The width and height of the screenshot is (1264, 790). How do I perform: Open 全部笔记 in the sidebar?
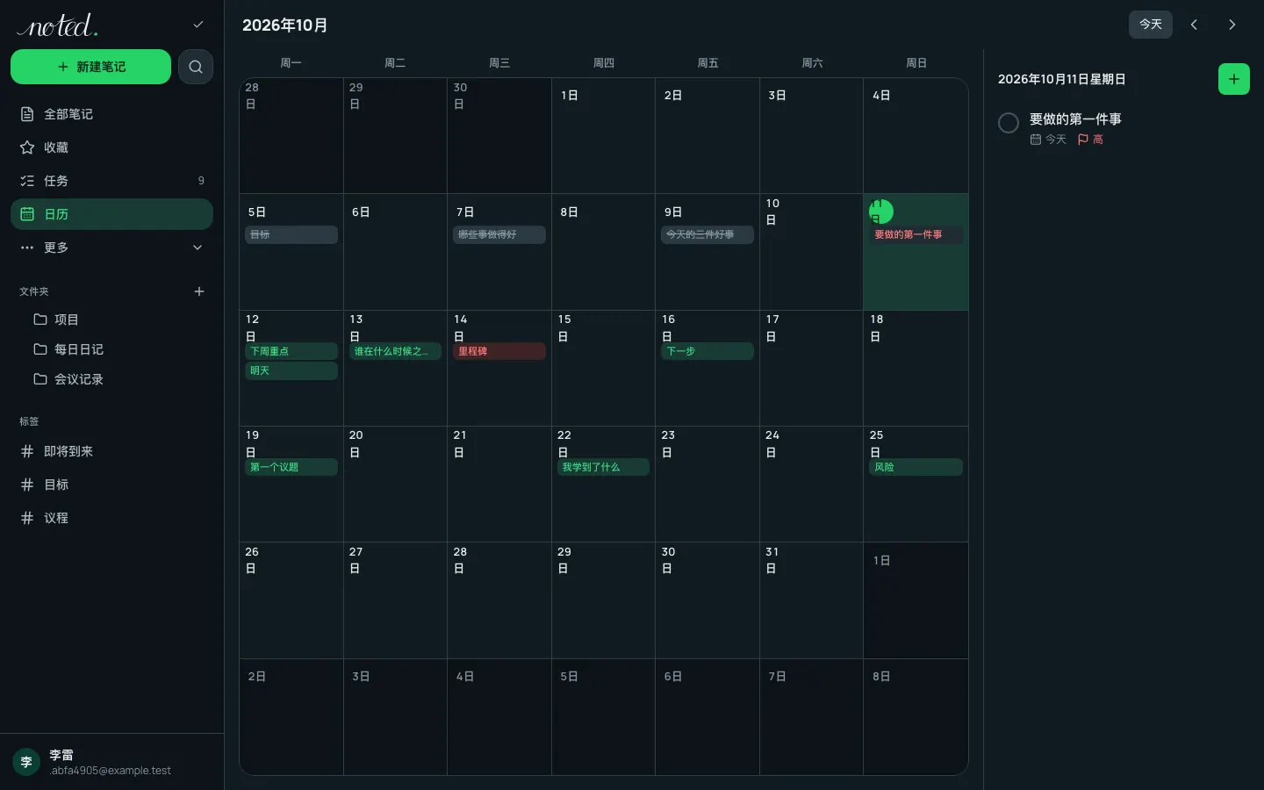(x=111, y=114)
